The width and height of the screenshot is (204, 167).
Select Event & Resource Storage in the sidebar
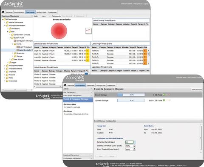[x=78, y=99]
